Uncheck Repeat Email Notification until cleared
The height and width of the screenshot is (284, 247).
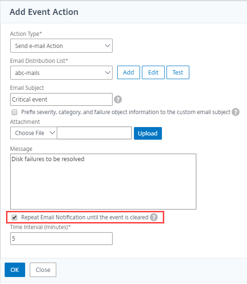point(14,217)
